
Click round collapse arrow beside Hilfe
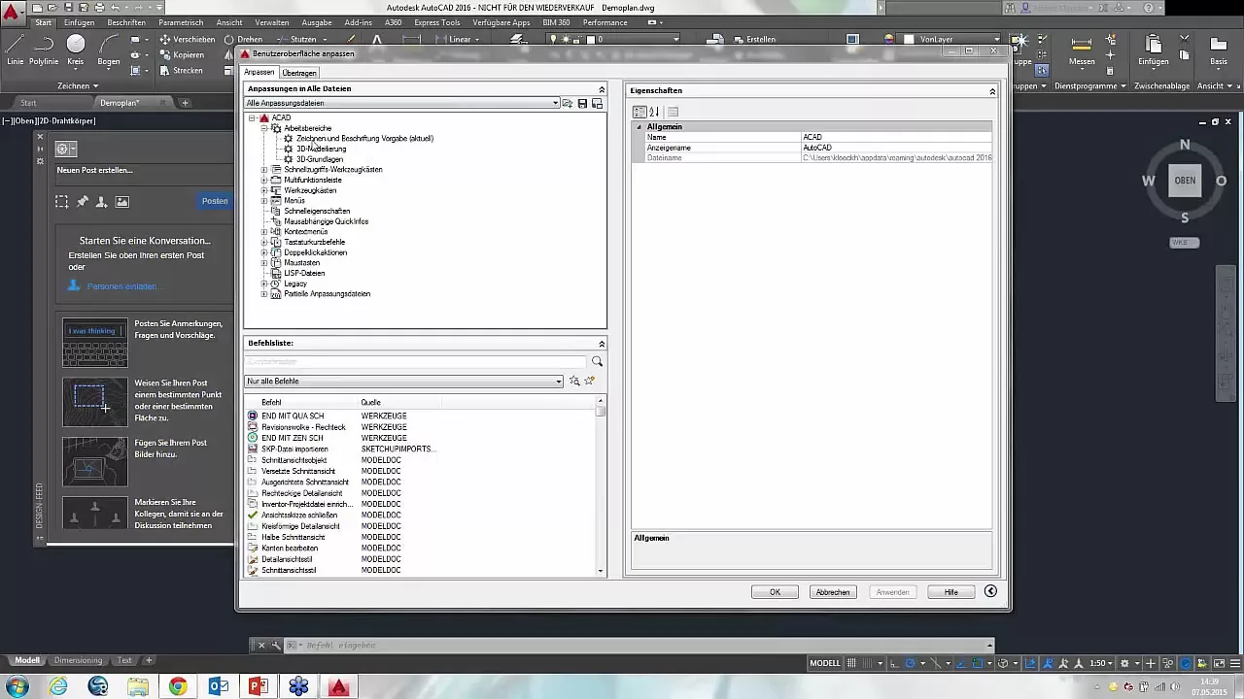990,591
